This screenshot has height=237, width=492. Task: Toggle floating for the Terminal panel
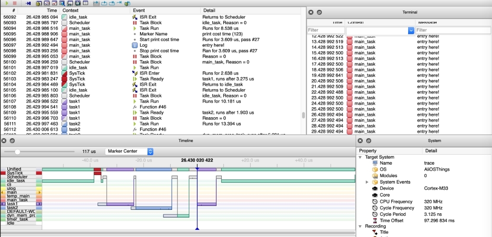(319, 12)
